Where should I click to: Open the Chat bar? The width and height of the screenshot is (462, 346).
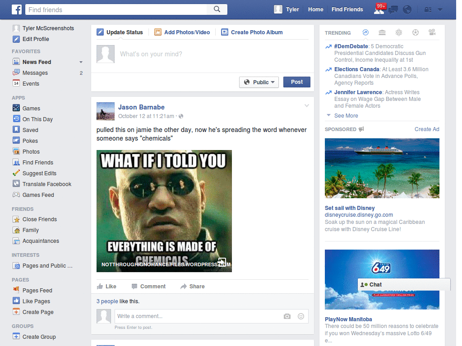click(404, 285)
